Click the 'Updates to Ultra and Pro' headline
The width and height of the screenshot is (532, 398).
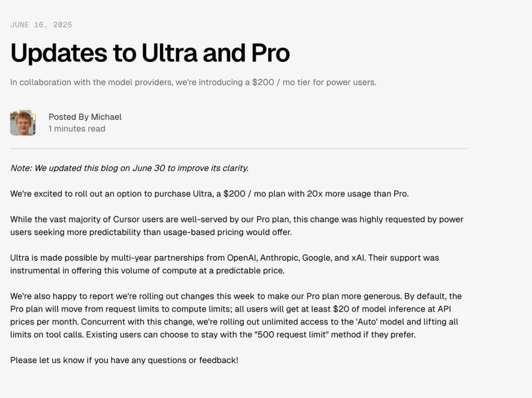(x=150, y=53)
